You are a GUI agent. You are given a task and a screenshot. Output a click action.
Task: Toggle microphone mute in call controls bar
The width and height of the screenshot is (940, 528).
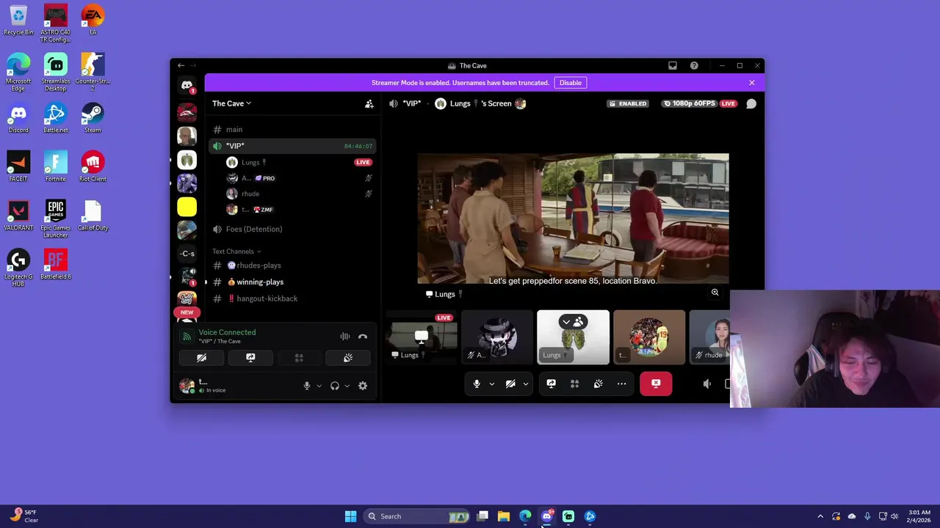click(x=477, y=384)
